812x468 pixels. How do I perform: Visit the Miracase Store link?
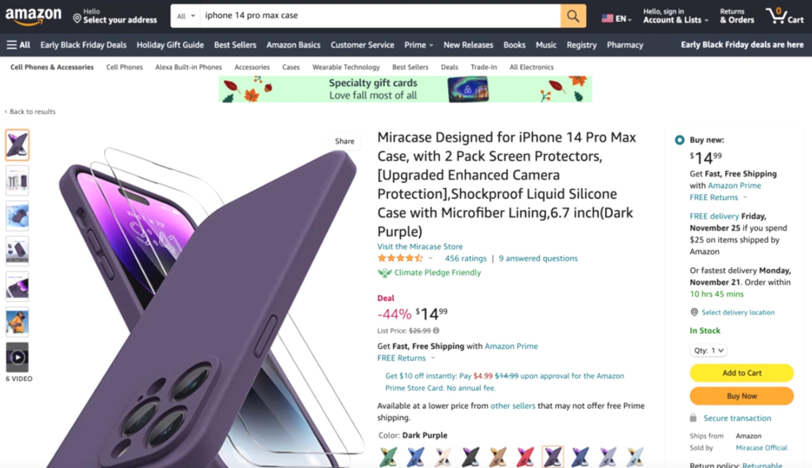(x=420, y=246)
